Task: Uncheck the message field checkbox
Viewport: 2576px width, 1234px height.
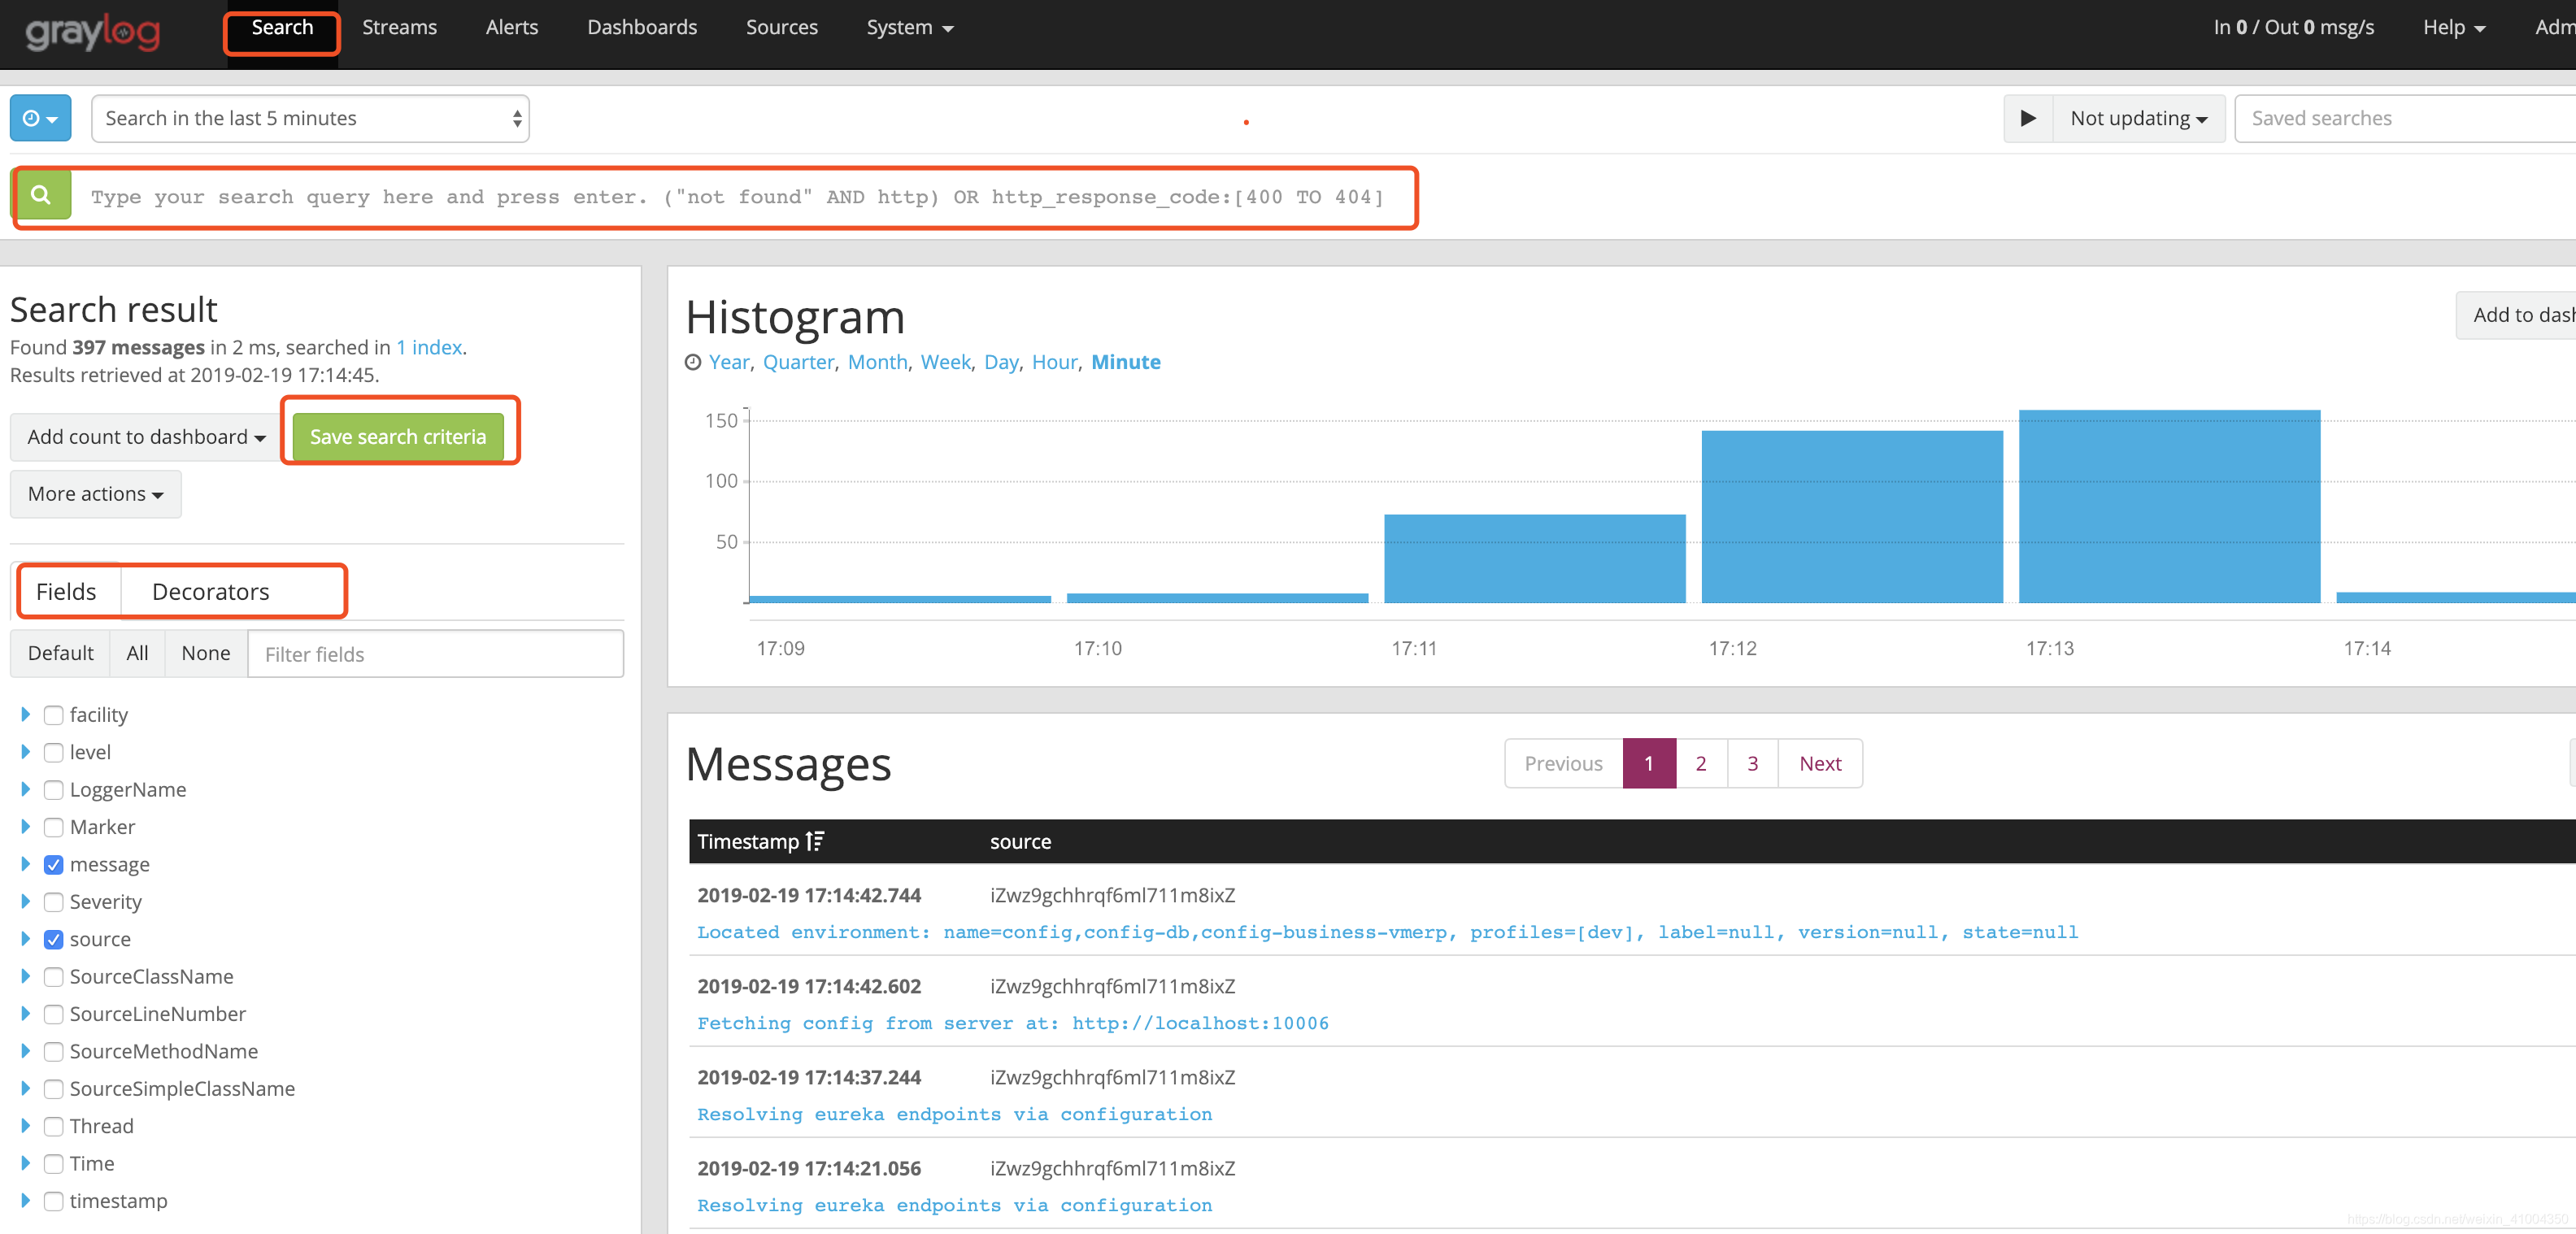Action: (x=54, y=864)
